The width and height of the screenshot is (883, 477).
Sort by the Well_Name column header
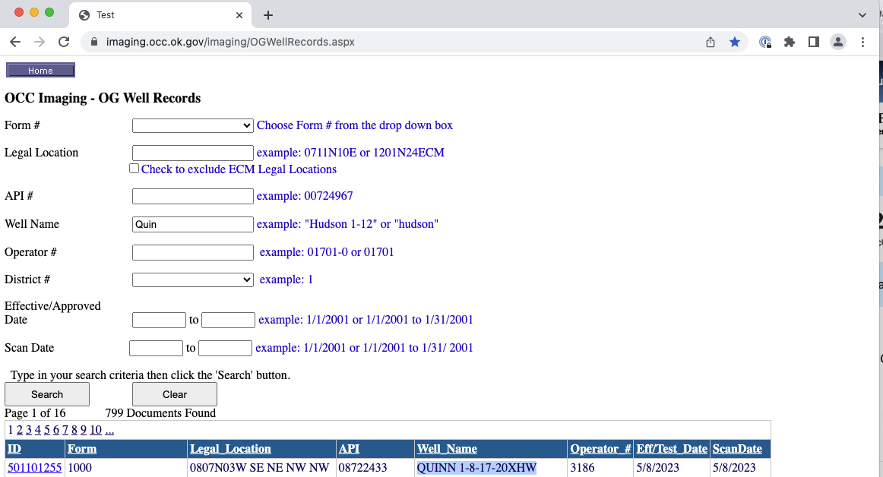click(447, 449)
